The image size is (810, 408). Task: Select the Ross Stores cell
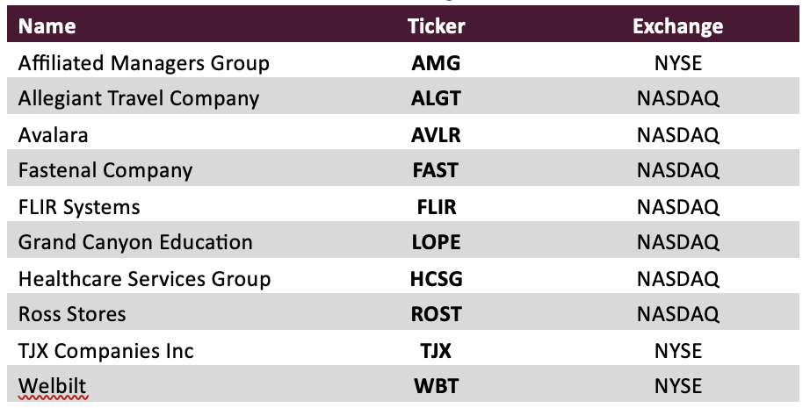click(x=72, y=314)
